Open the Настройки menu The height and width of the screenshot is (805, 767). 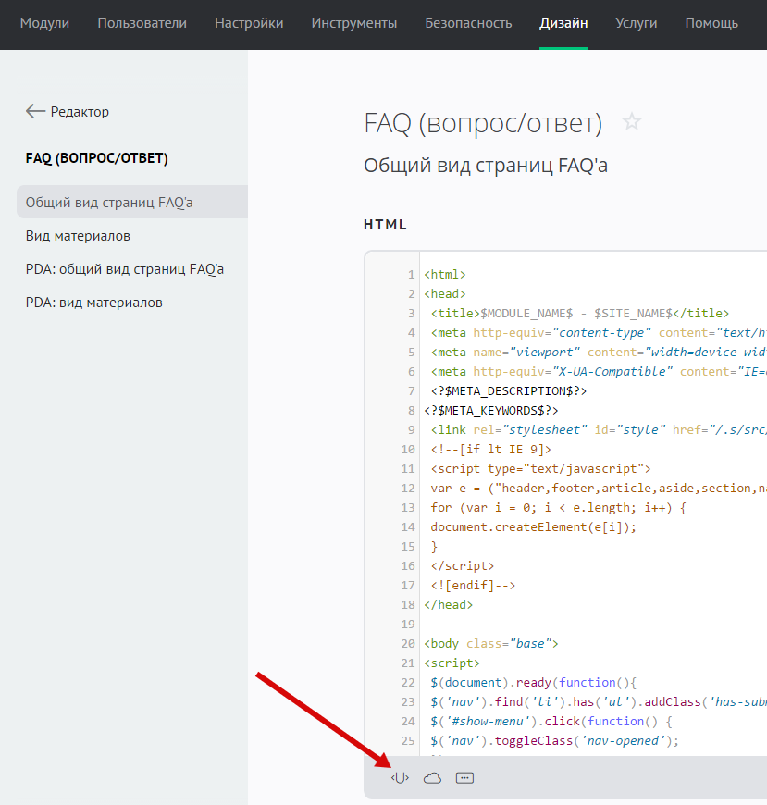[249, 23]
